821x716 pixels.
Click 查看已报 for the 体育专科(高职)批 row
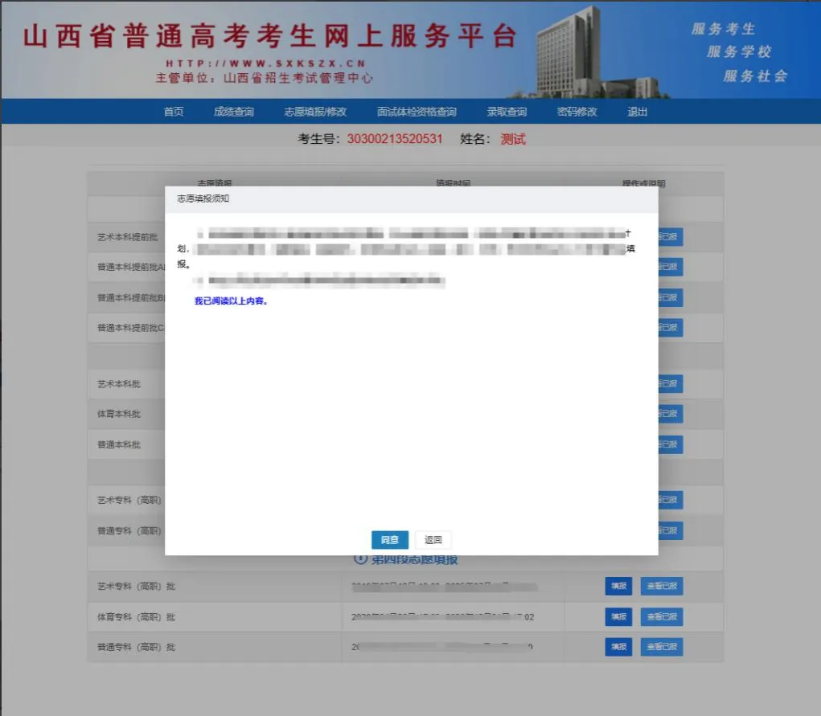pos(662,616)
